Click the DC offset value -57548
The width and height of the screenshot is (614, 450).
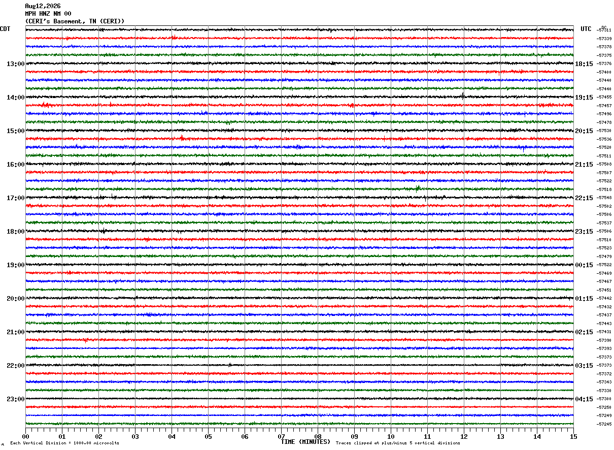click(x=604, y=198)
